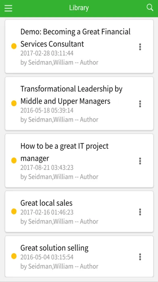Image resolution: width=158 pixels, height=282 pixels.
Task: Click author line under Great solution selling
Action: click(x=59, y=266)
